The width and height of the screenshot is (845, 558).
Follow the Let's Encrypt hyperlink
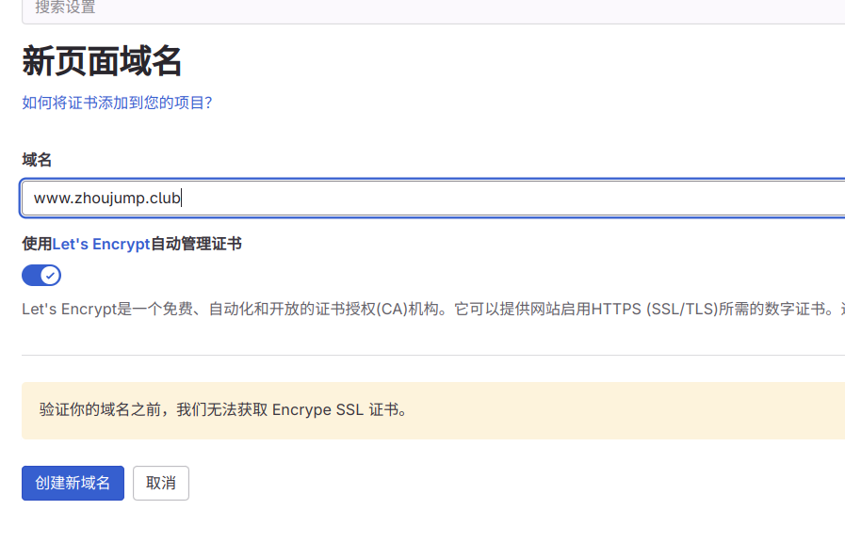[x=101, y=244]
